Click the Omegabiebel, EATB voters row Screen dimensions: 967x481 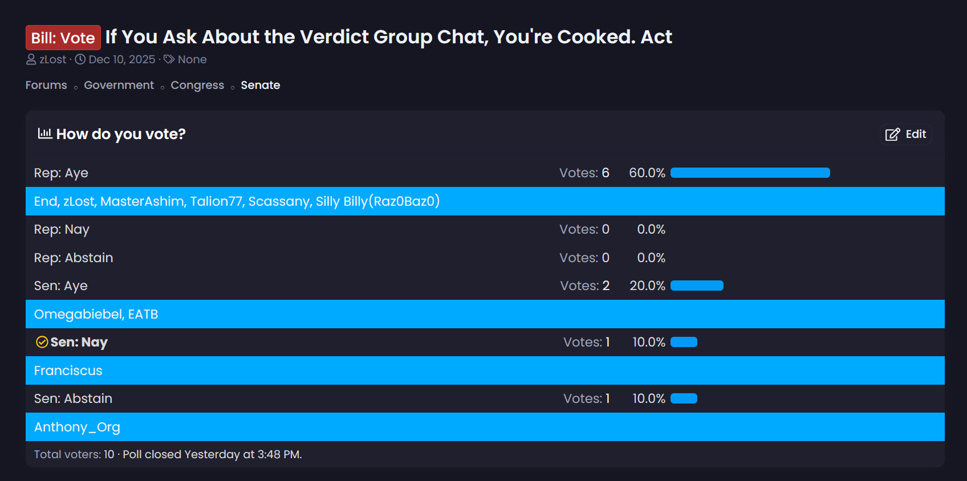pos(96,314)
